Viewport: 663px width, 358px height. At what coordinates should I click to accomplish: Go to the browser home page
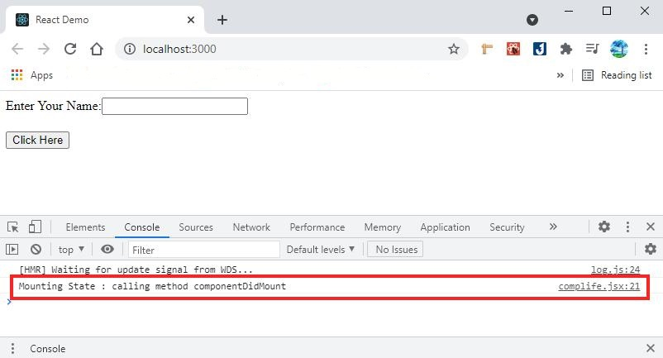pyautogui.click(x=97, y=49)
